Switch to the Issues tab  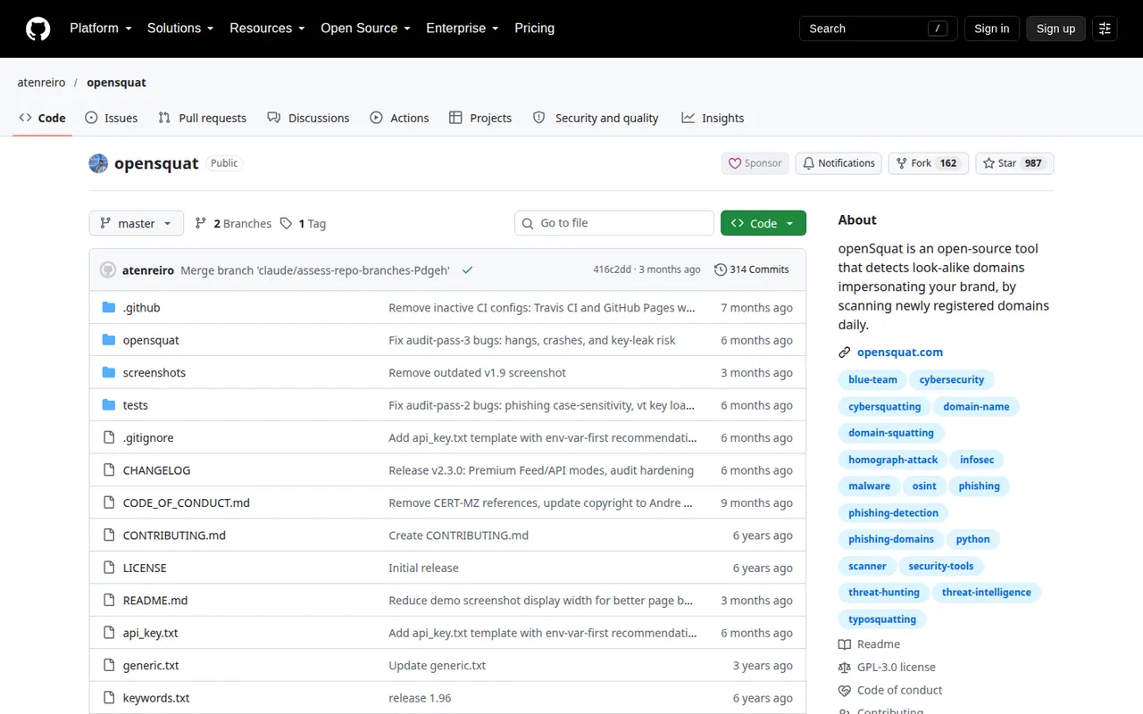pyautogui.click(x=112, y=118)
